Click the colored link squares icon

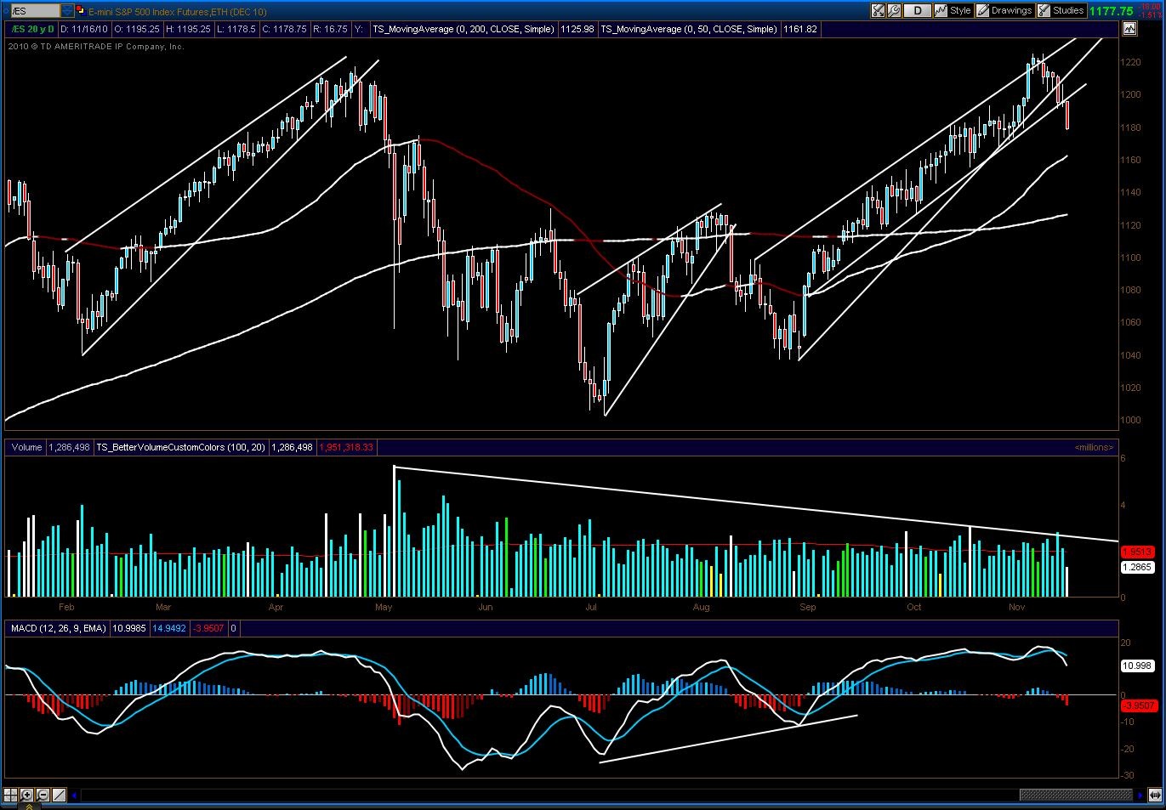pyautogui.click(x=80, y=11)
